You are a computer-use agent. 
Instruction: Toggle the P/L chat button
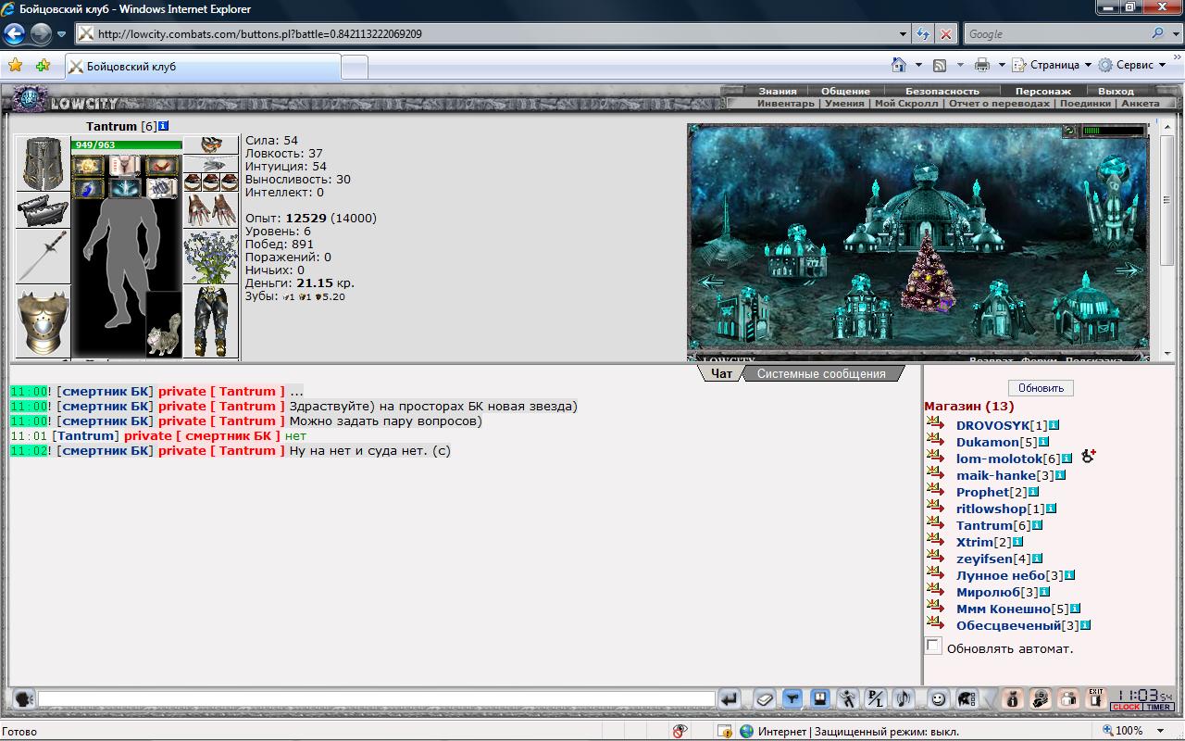point(875,699)
